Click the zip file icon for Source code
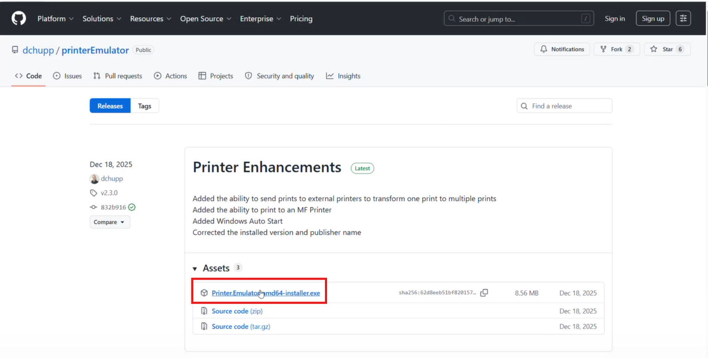Viewport: 708px width, 358px height. [204, 311]
